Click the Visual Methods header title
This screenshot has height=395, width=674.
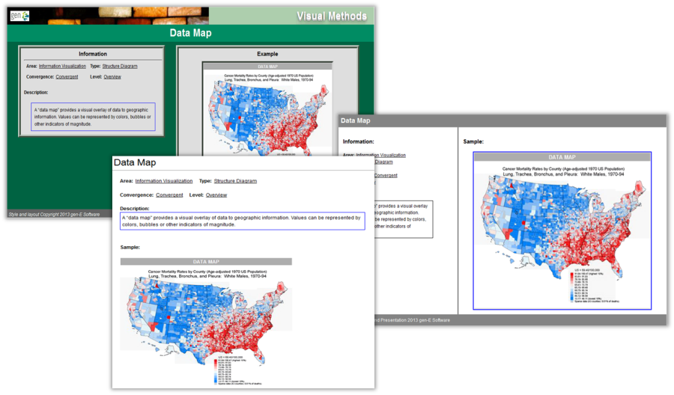pyautogui.click(x=331, y=16)
